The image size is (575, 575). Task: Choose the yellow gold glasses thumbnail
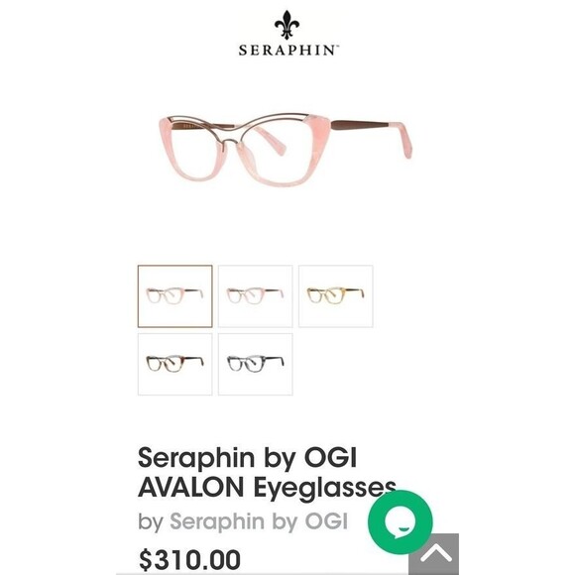pos(335,296)
